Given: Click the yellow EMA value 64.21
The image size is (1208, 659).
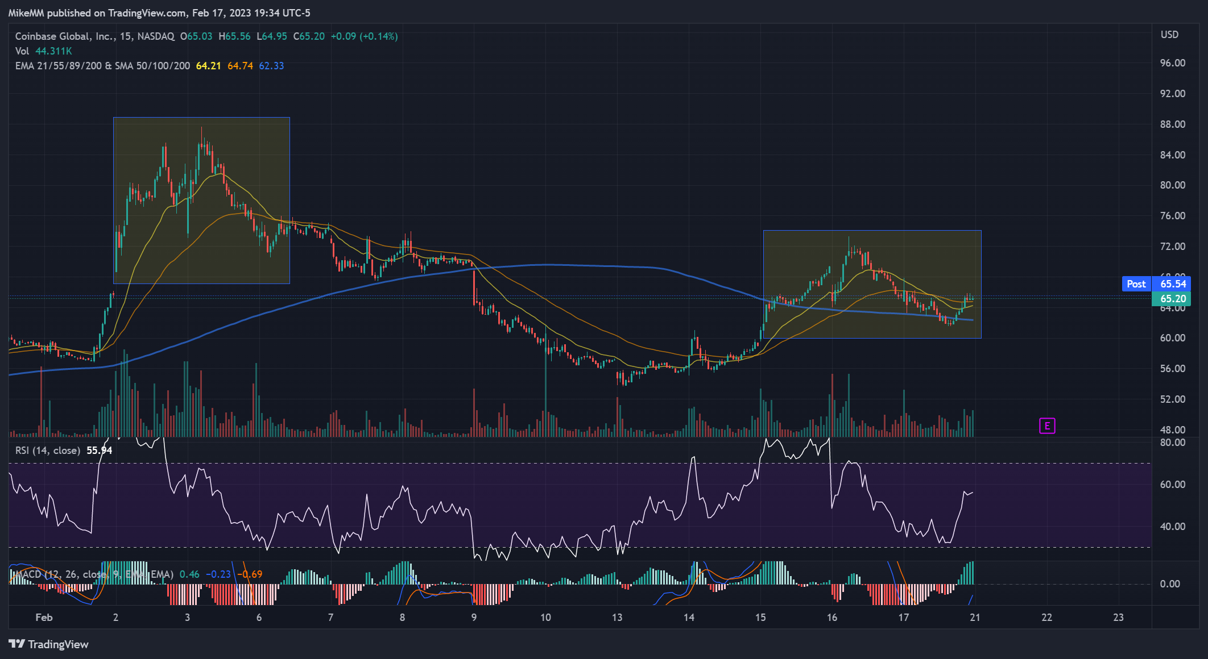Looking at the screenshot, I should tap(208, 66).
